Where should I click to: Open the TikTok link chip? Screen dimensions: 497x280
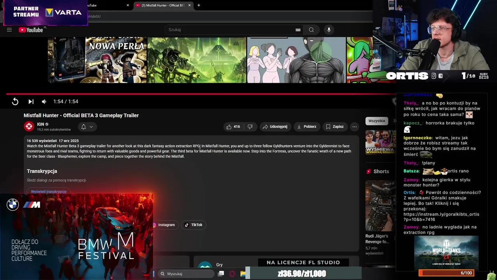pyautogui.click(x=193, y=225)
